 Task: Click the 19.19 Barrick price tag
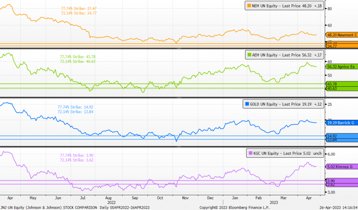tap(342, 123)
